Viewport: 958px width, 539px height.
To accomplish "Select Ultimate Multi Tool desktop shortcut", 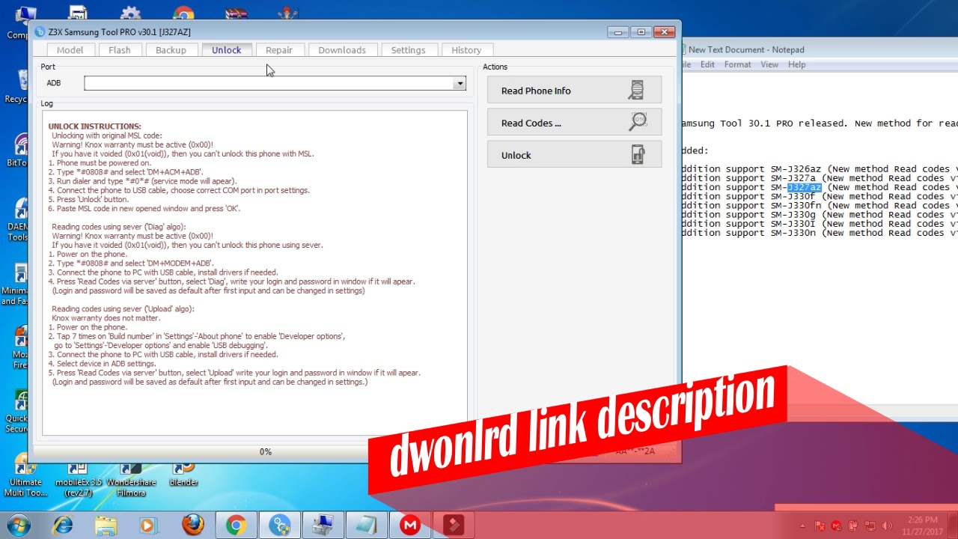I will [x=25, y=476].
